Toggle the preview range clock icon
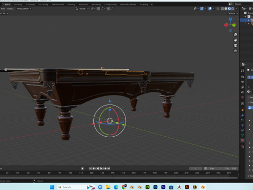The image size is (253, 190). tap(205, 168)
